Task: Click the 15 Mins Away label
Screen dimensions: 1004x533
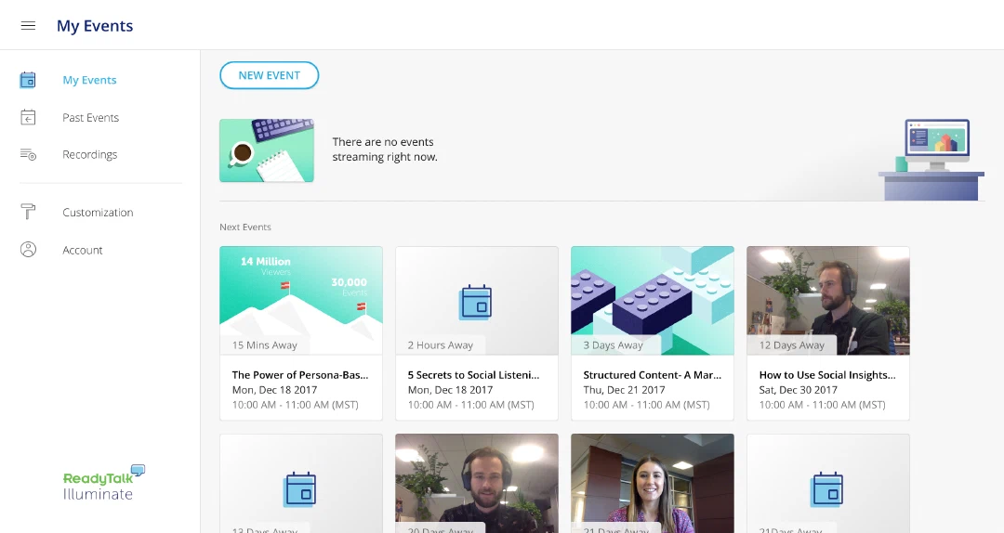Action: (x=264, y=345)
